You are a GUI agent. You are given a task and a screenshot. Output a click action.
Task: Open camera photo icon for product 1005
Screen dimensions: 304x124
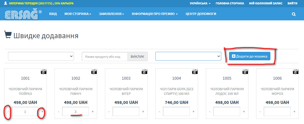[x=245, y=72]
